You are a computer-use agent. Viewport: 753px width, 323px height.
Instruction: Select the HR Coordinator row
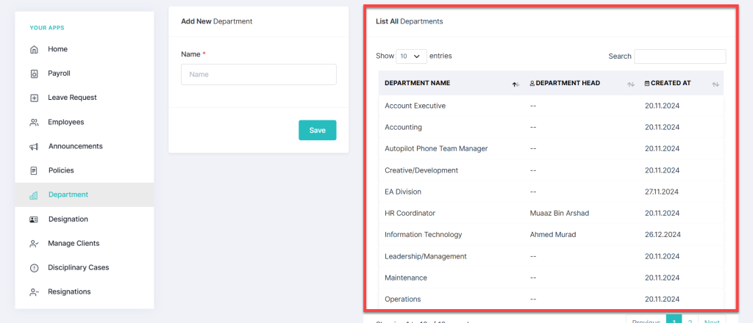[x=551, y=214]
